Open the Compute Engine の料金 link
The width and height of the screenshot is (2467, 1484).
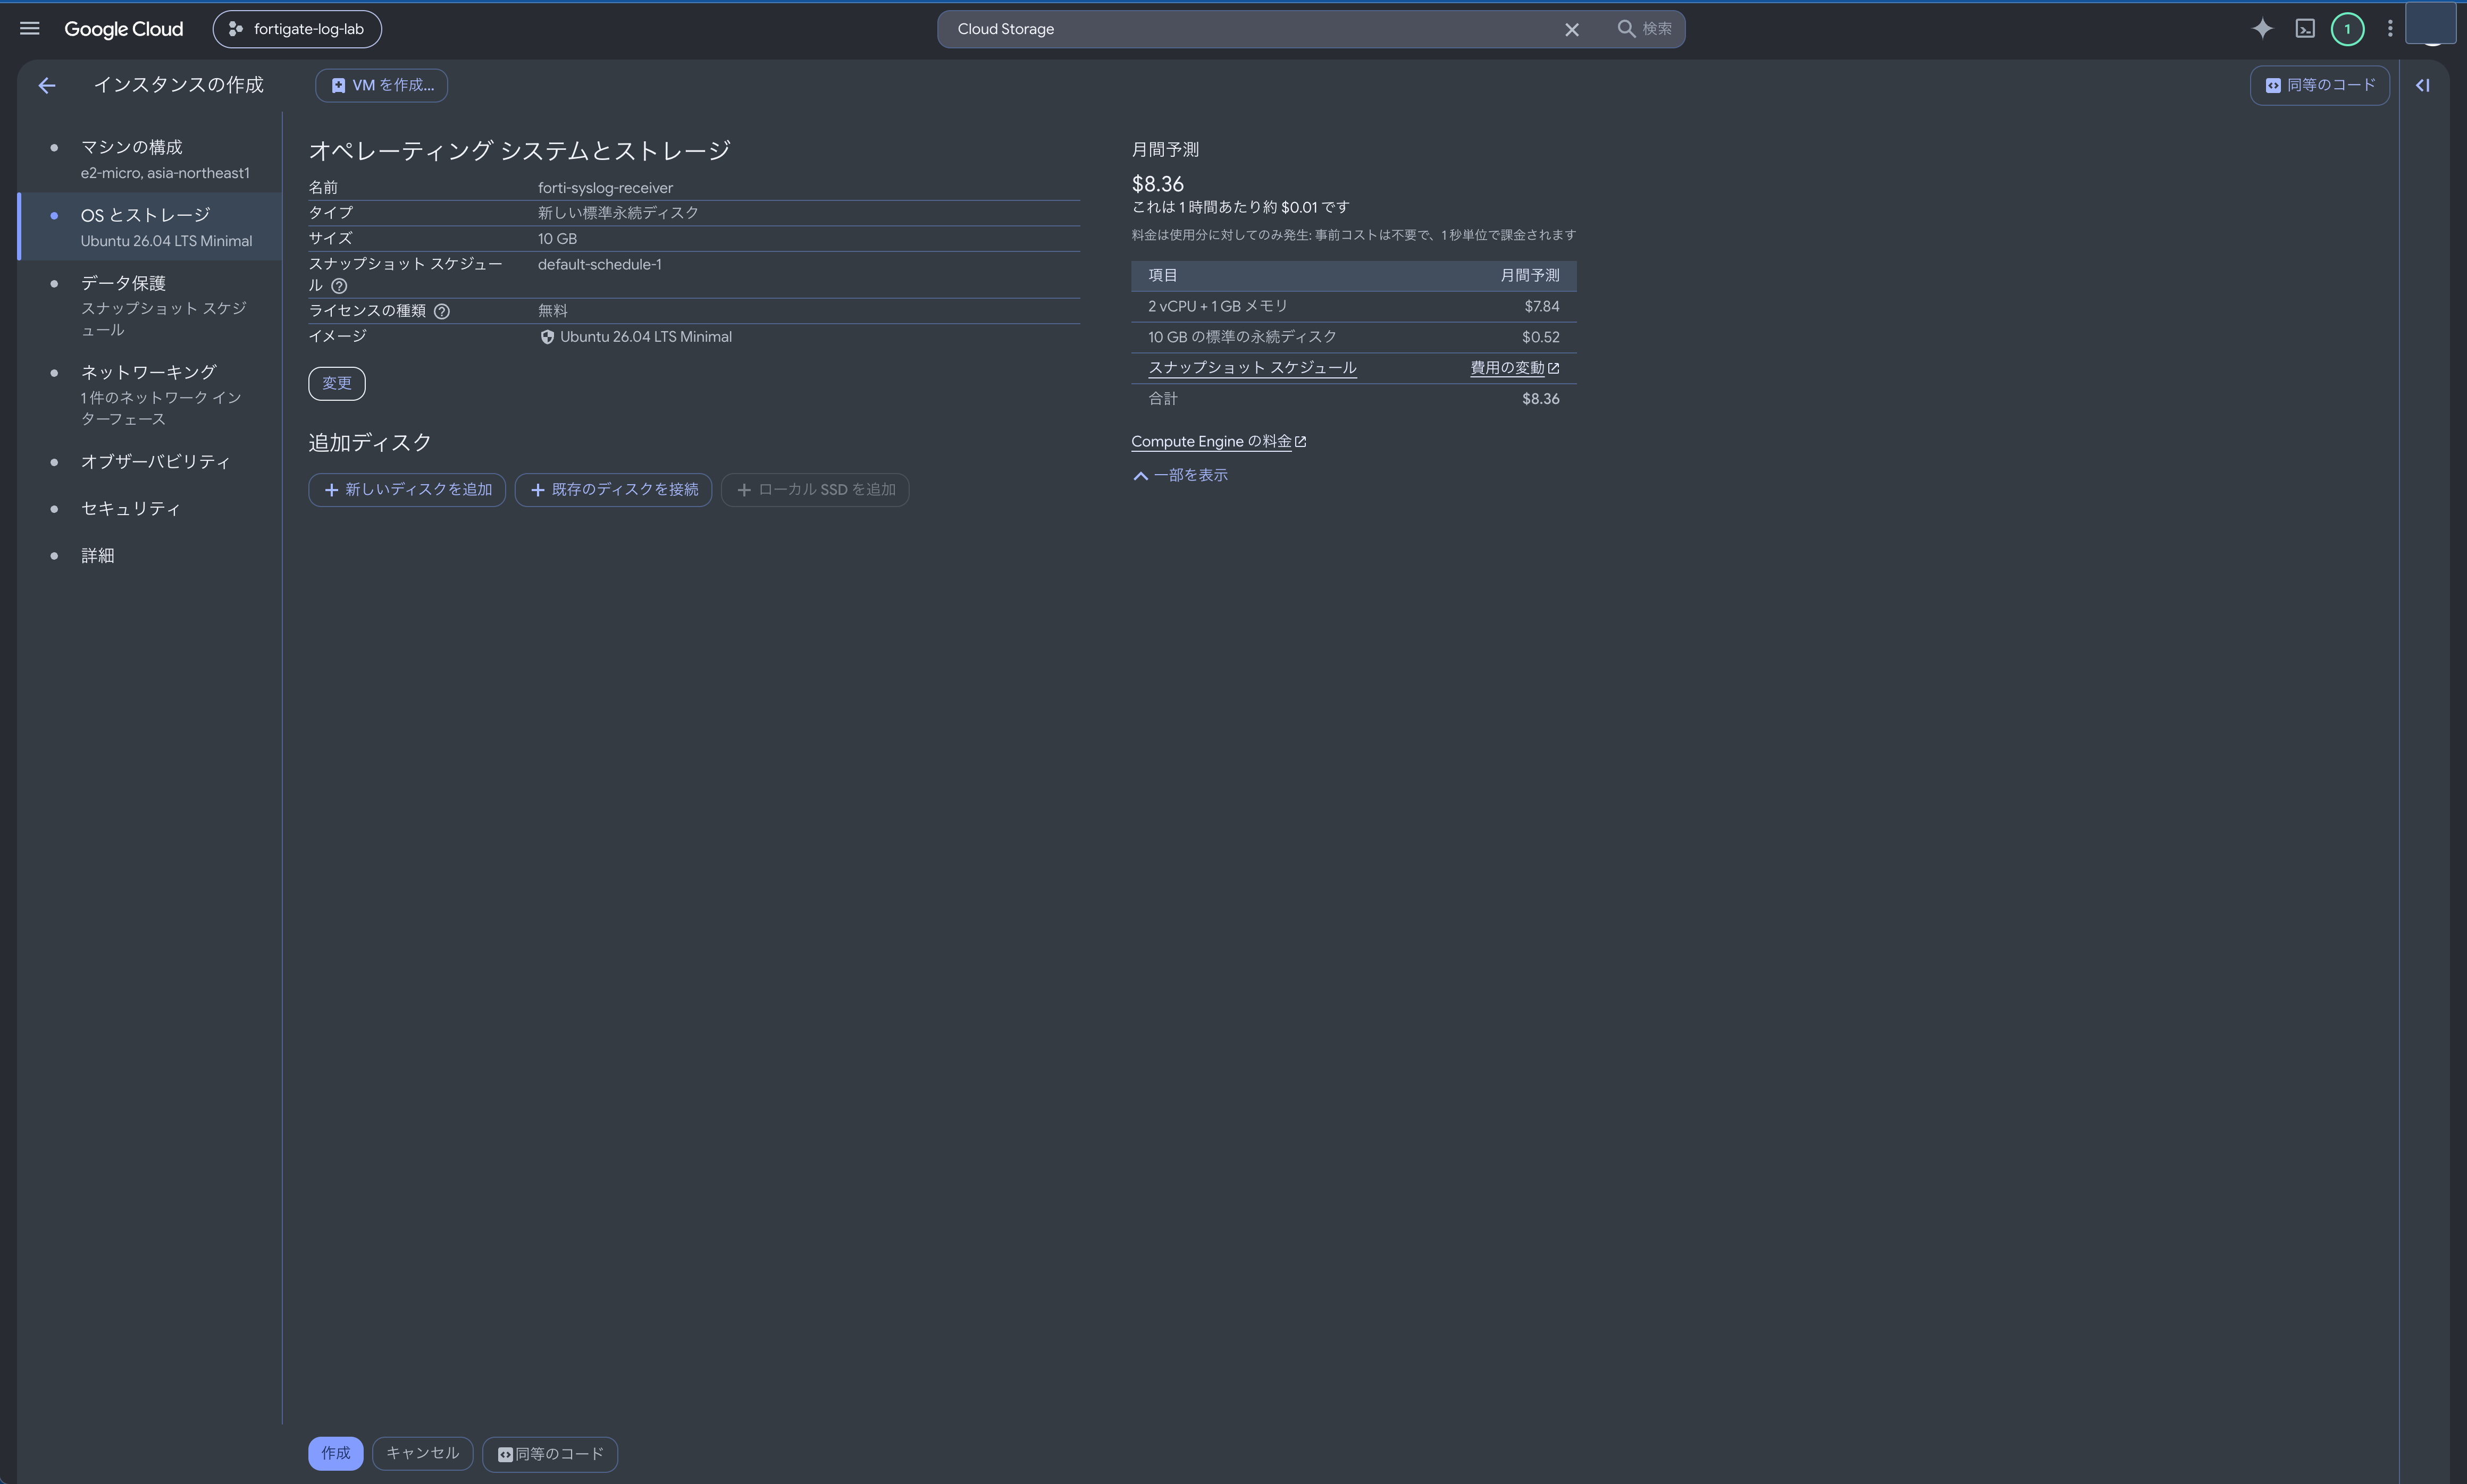pos(1218,441)
